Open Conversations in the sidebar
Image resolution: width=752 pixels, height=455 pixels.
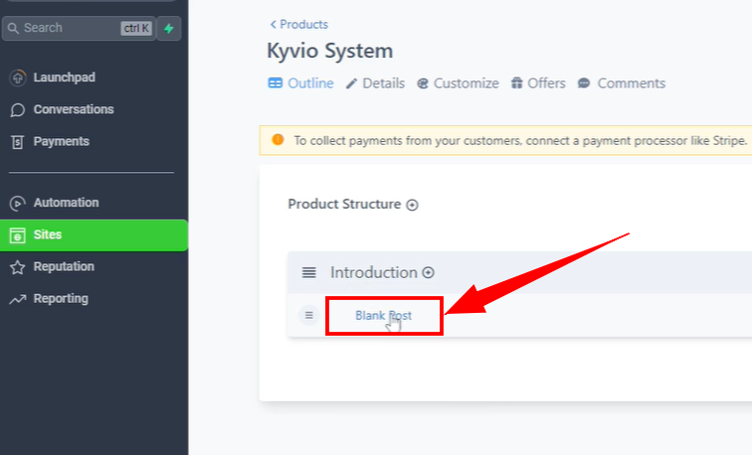73,109
